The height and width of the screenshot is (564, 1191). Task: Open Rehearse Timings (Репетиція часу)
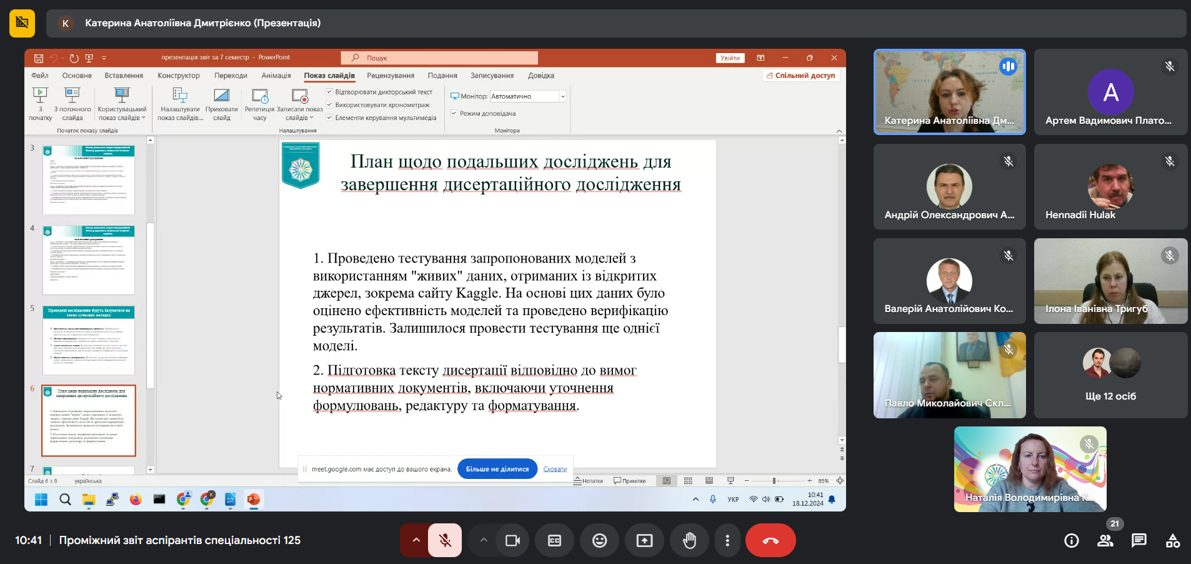click(259, 103)
